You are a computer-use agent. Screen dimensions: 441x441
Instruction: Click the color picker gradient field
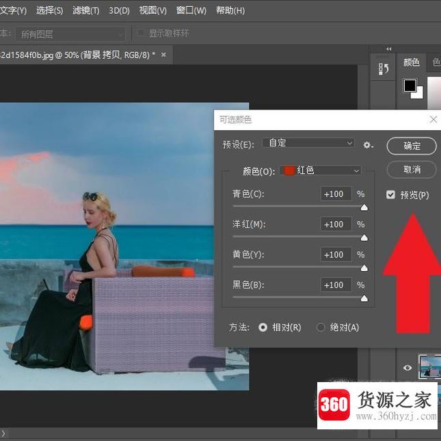(434, 92)
